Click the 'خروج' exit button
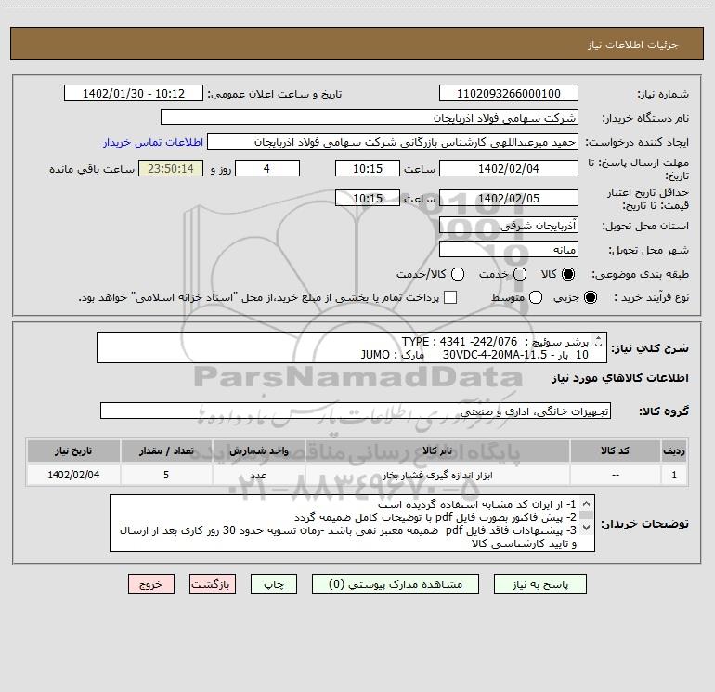This screenshot has width=715, height=692. pos(151,584)
